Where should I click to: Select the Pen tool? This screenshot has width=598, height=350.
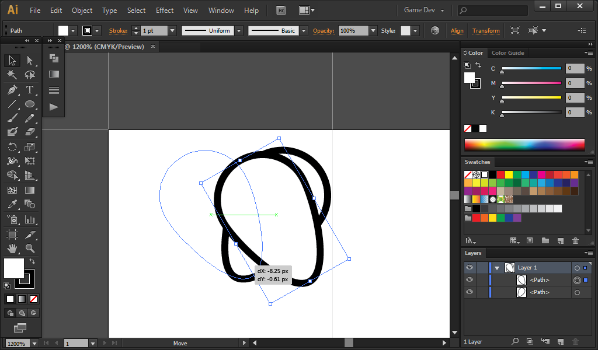click(x=12, y=90)
